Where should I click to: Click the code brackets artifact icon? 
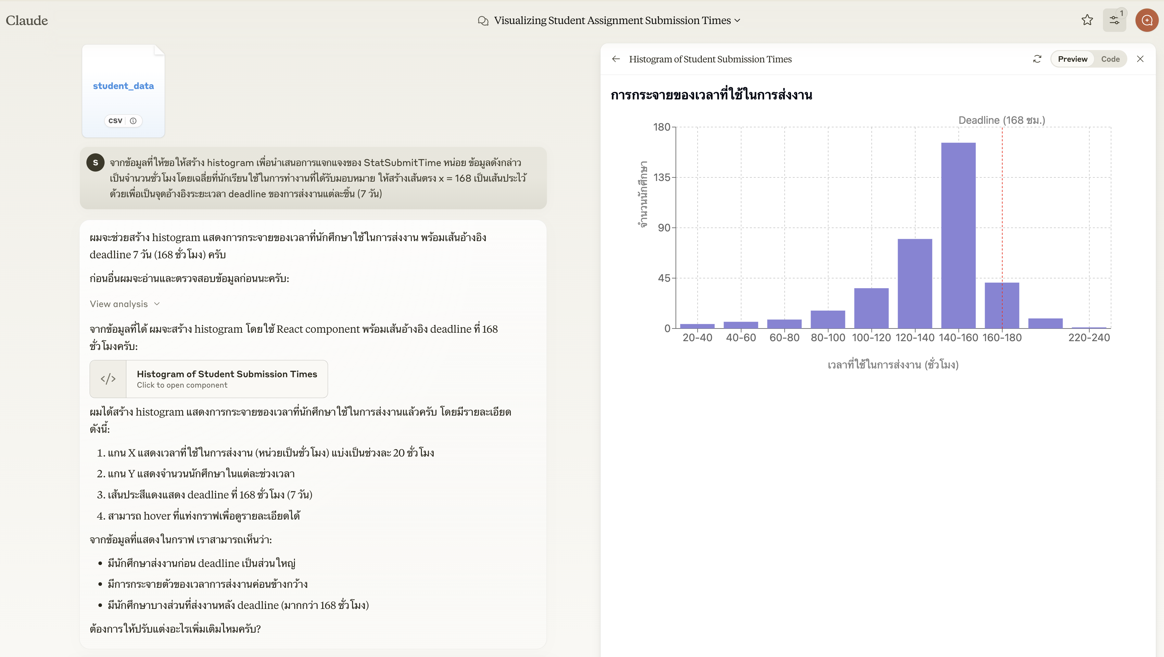click(x=108, y=379)
